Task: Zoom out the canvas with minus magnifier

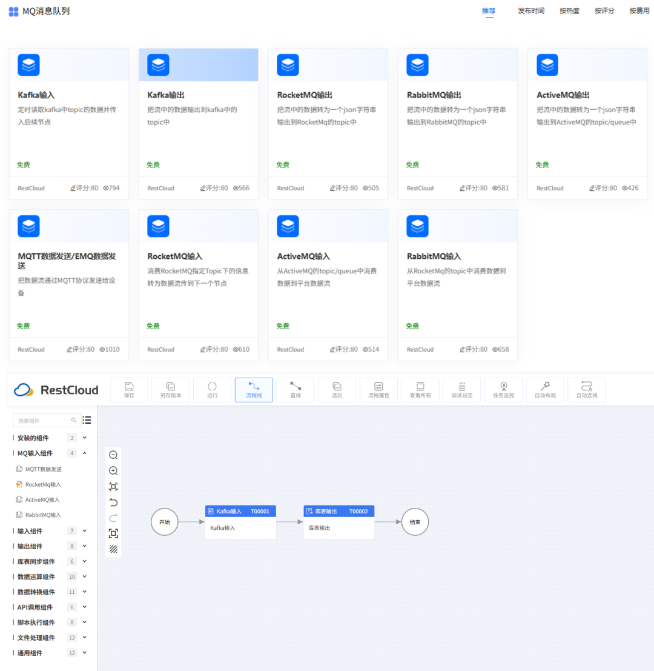Action: pos(113,455)
